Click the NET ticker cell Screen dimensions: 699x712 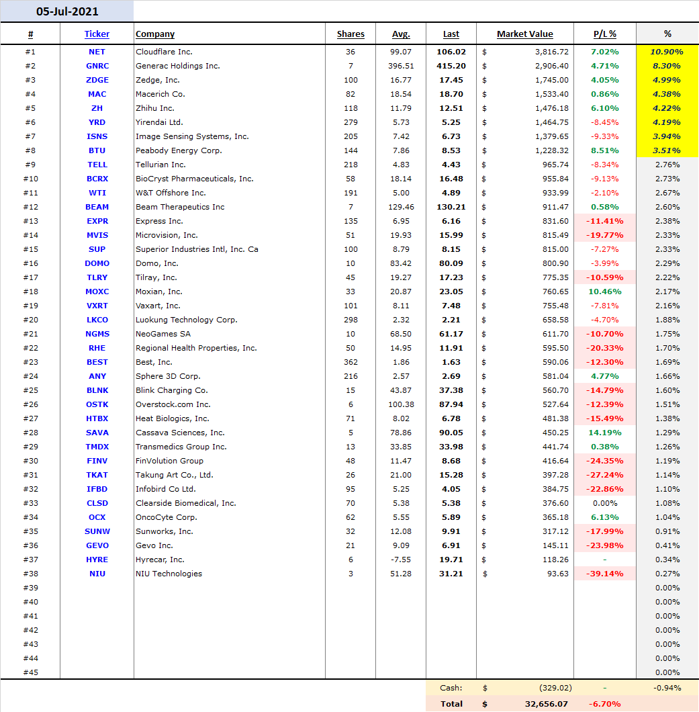pyautogui.click(x=97, y=52)
